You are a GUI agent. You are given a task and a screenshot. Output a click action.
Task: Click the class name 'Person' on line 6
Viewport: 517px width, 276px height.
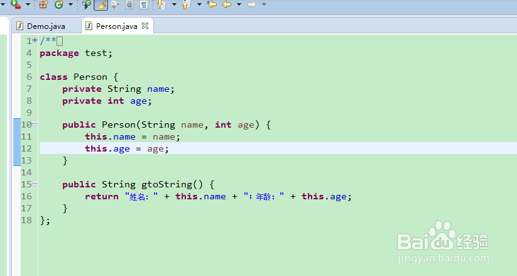(x=90, y=77)
